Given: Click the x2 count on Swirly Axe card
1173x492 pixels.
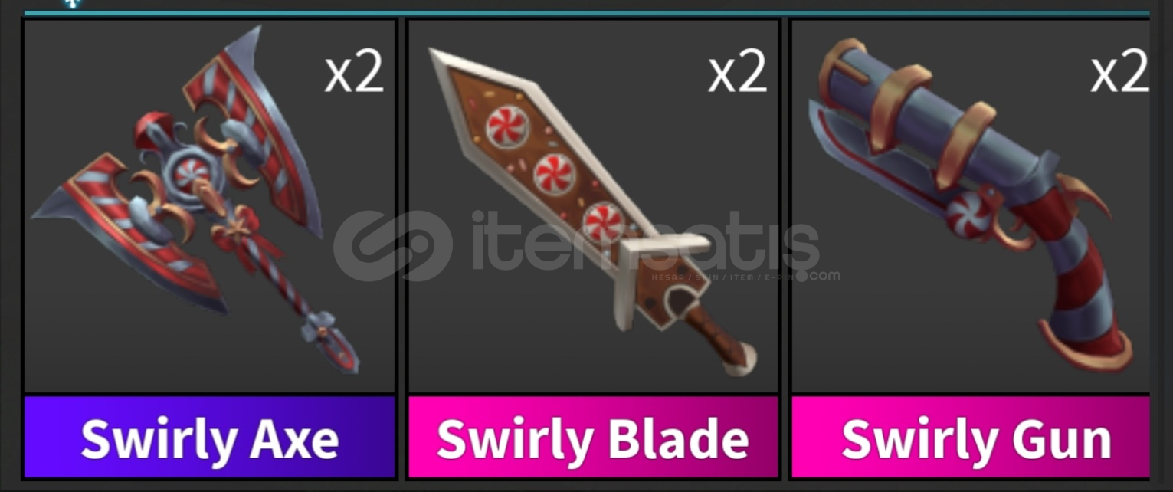Looking at the screenshot, I should [x=354, y=72].
